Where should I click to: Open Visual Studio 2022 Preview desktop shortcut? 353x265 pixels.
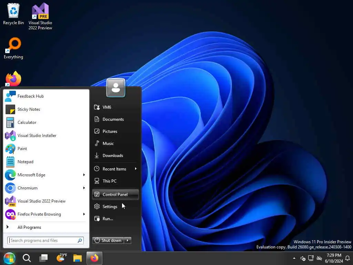[40, 16]
